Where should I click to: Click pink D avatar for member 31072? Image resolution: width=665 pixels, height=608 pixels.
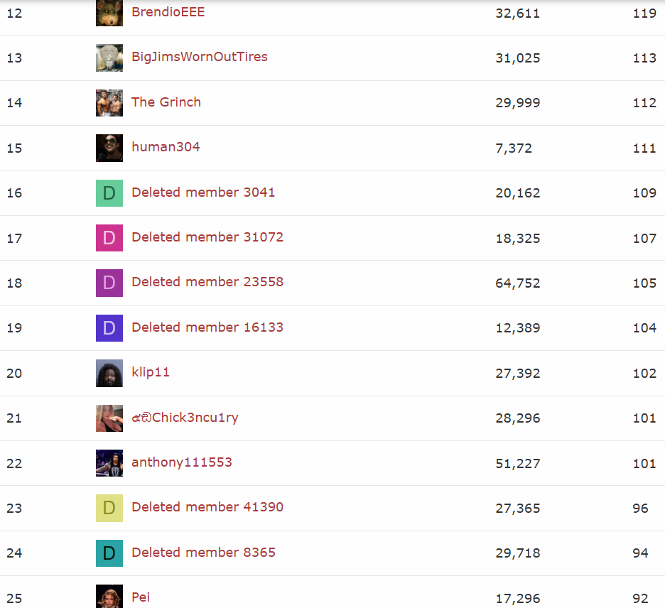click(x=109, y=238)
